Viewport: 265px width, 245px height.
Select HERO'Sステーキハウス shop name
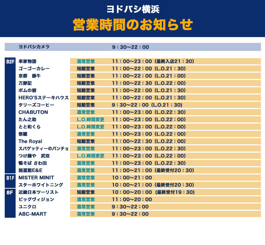44,98
